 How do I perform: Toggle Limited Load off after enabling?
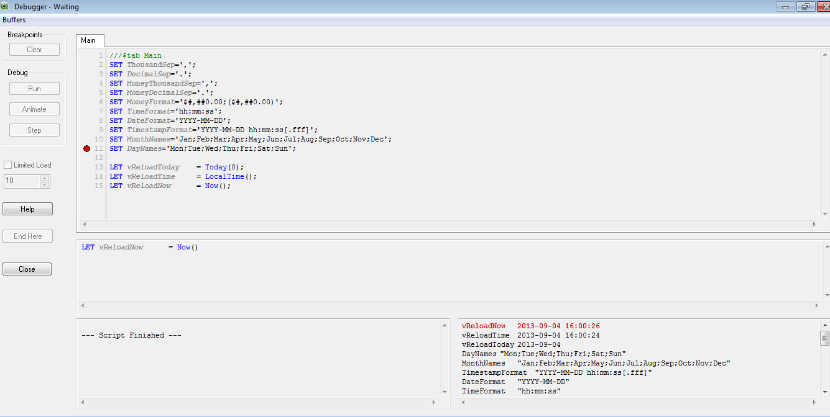9,164
